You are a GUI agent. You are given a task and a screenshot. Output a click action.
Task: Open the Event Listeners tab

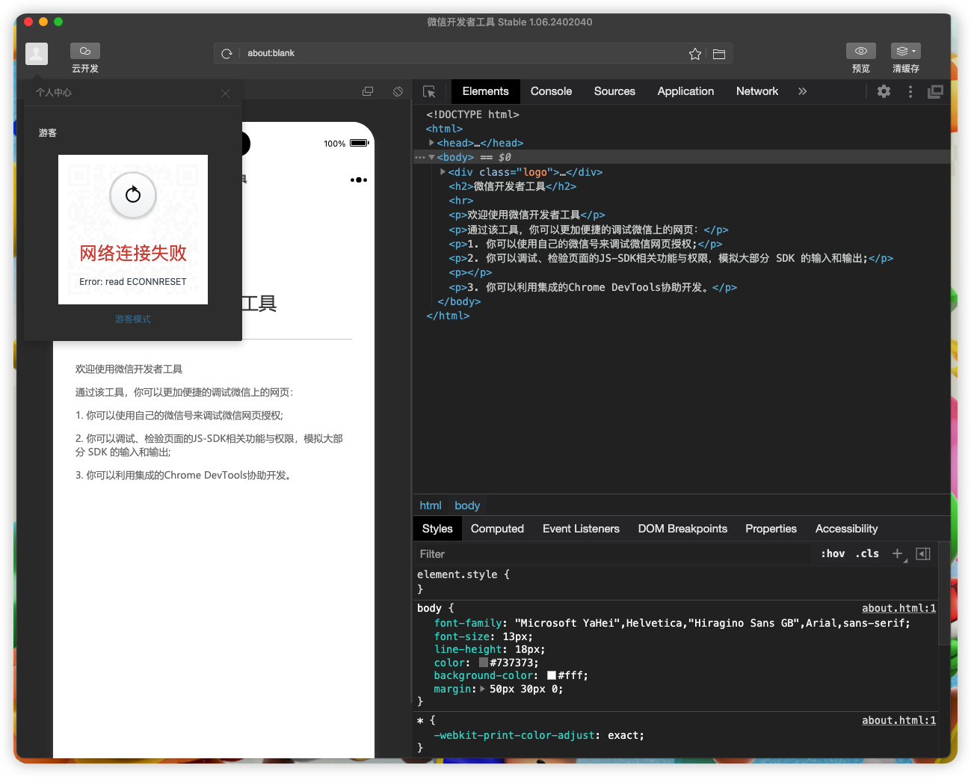tap(581, 529)
